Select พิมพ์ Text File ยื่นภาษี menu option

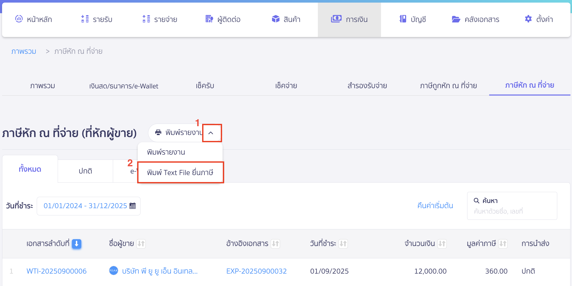pyautogui.click(x=180, y=172)
